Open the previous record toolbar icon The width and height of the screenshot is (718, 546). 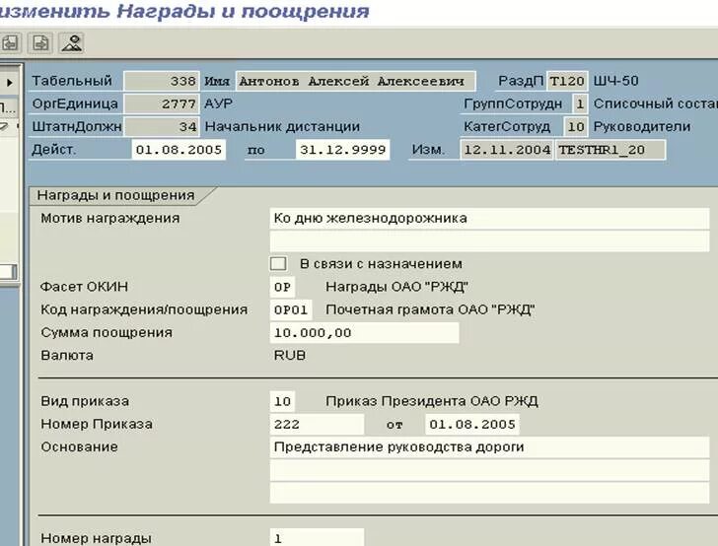[10, 43]
